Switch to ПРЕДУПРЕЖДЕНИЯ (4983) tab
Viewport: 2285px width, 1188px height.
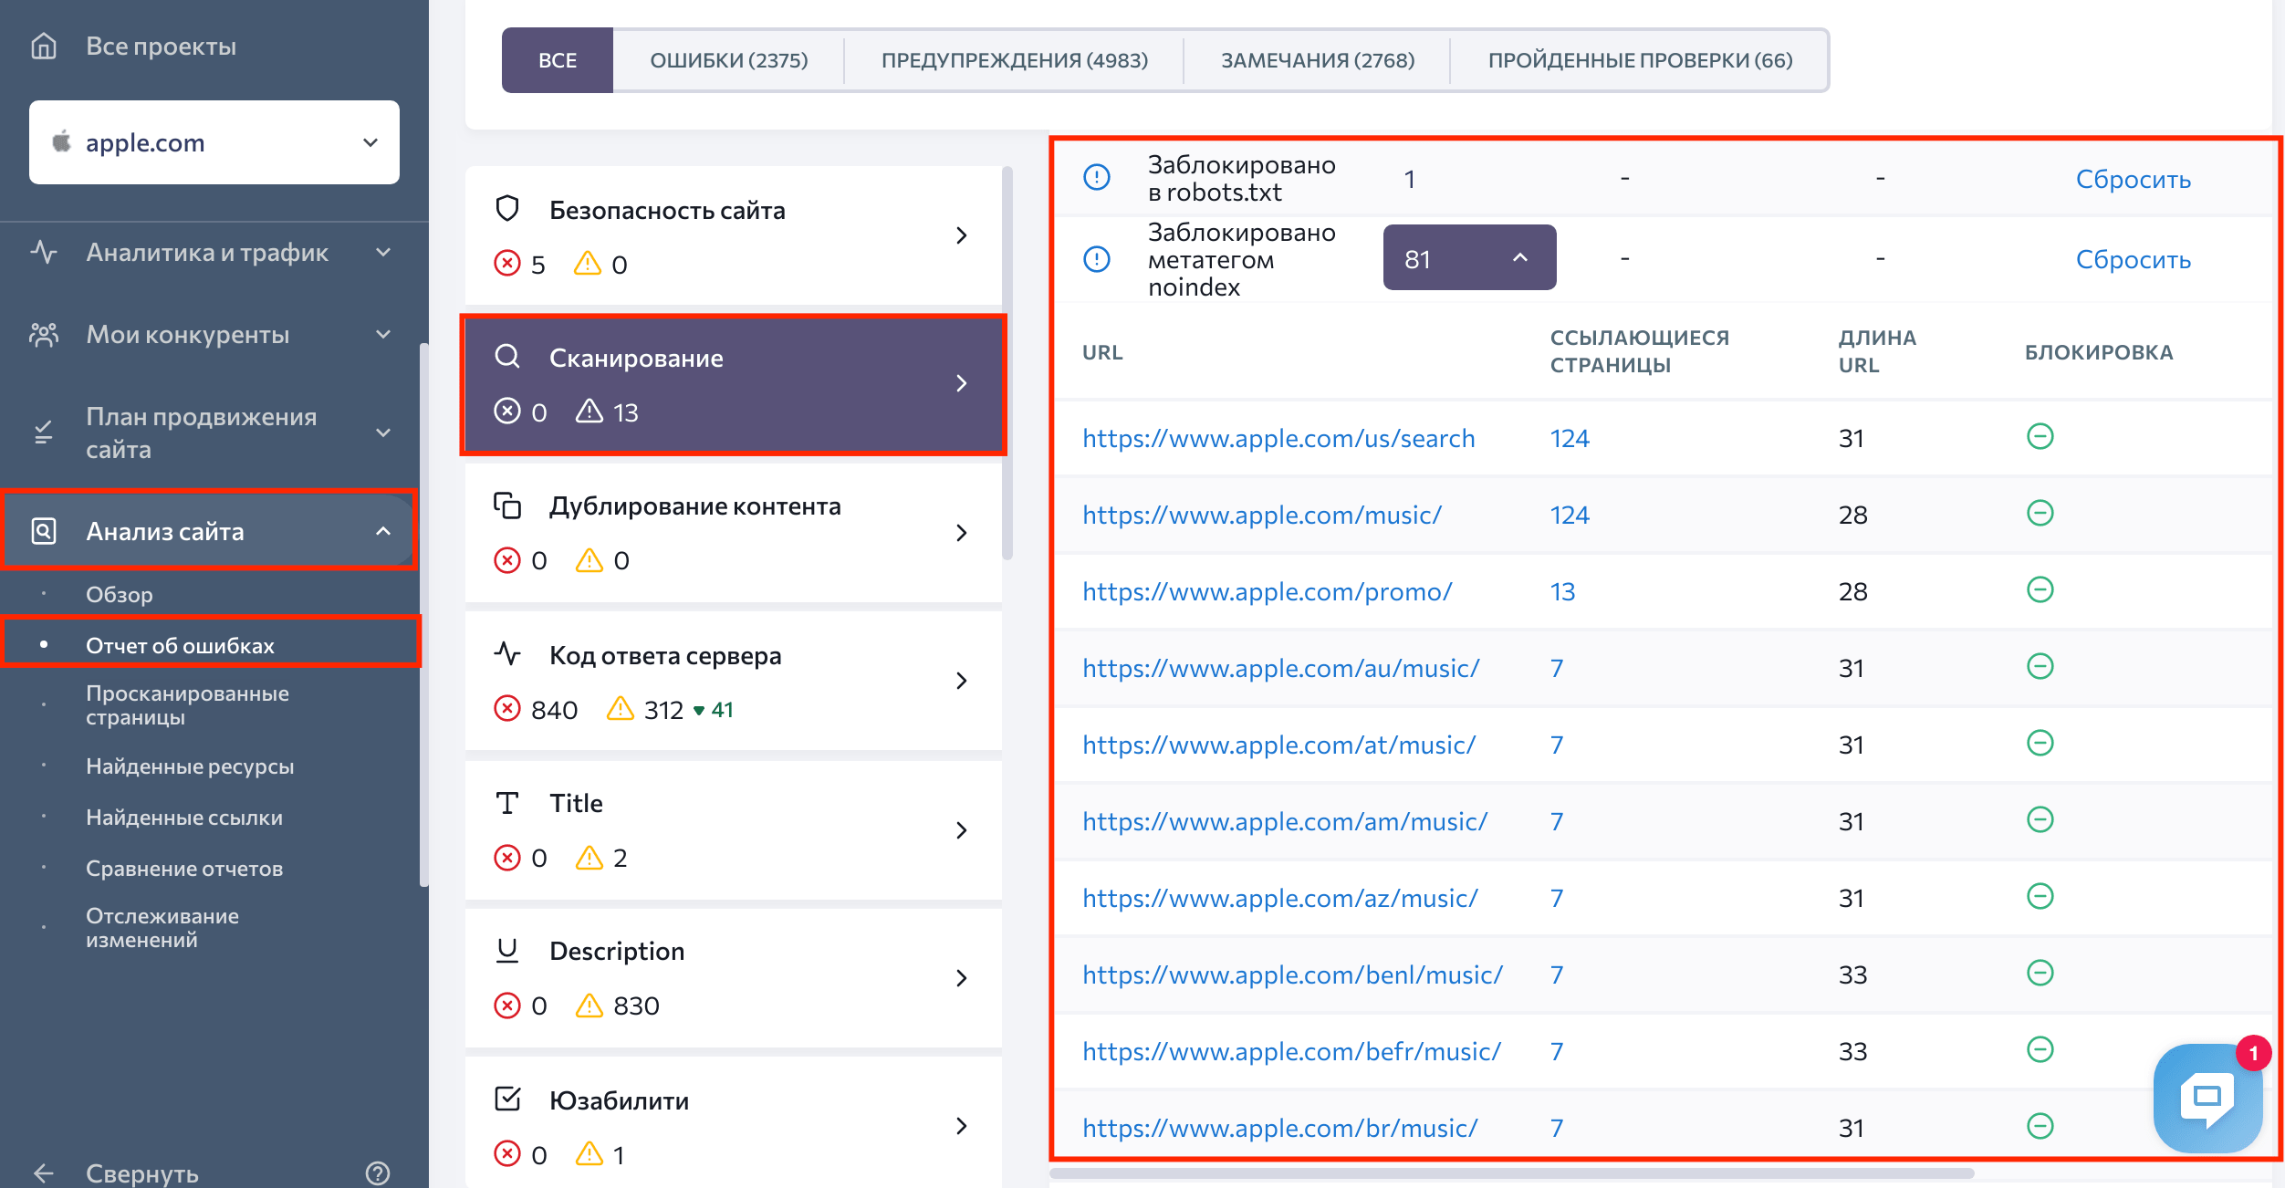[1015, 60]
